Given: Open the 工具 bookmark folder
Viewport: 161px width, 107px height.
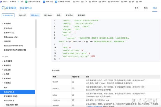Looking at the screenshot, I should (x=84, y=2).
